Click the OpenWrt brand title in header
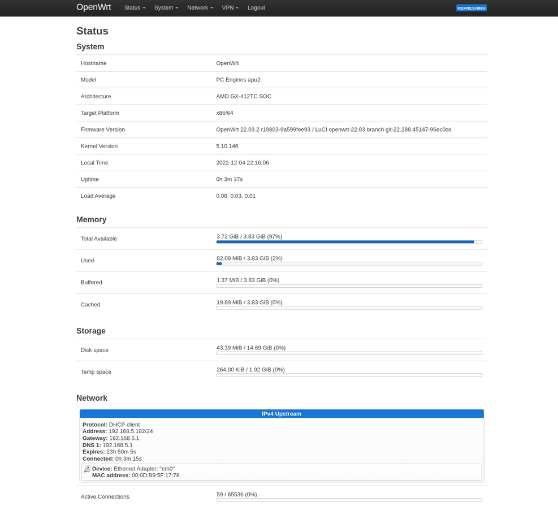Image resolution: width=558 pixels, height=506 pixels. click(x=93, y=7)
